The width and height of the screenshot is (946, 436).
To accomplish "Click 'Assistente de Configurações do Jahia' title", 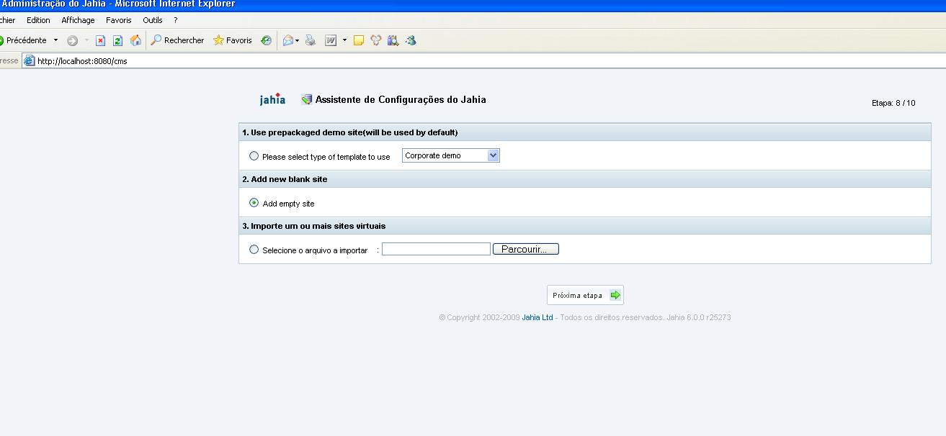I will pyautogui.click(x=401, y=100).
